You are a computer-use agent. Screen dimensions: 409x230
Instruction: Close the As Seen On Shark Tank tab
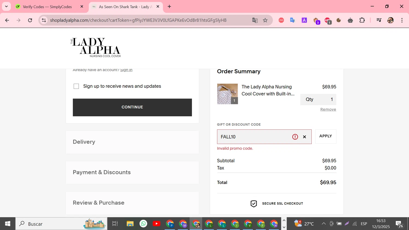158,7
